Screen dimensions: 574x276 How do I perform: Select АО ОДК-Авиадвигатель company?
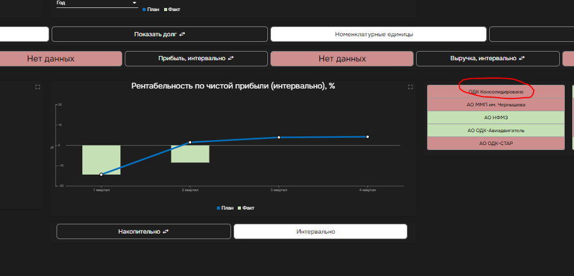(x=495, y=130)
